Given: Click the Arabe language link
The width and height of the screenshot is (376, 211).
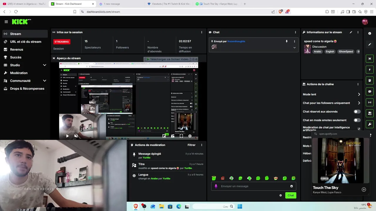Looking at the screenshot, I should point(154,178).
